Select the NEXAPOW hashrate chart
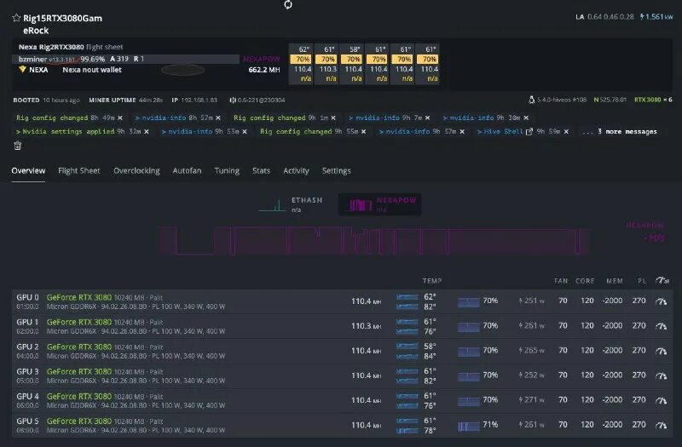Screen dimensions: 682x447 tap(380, 204)
